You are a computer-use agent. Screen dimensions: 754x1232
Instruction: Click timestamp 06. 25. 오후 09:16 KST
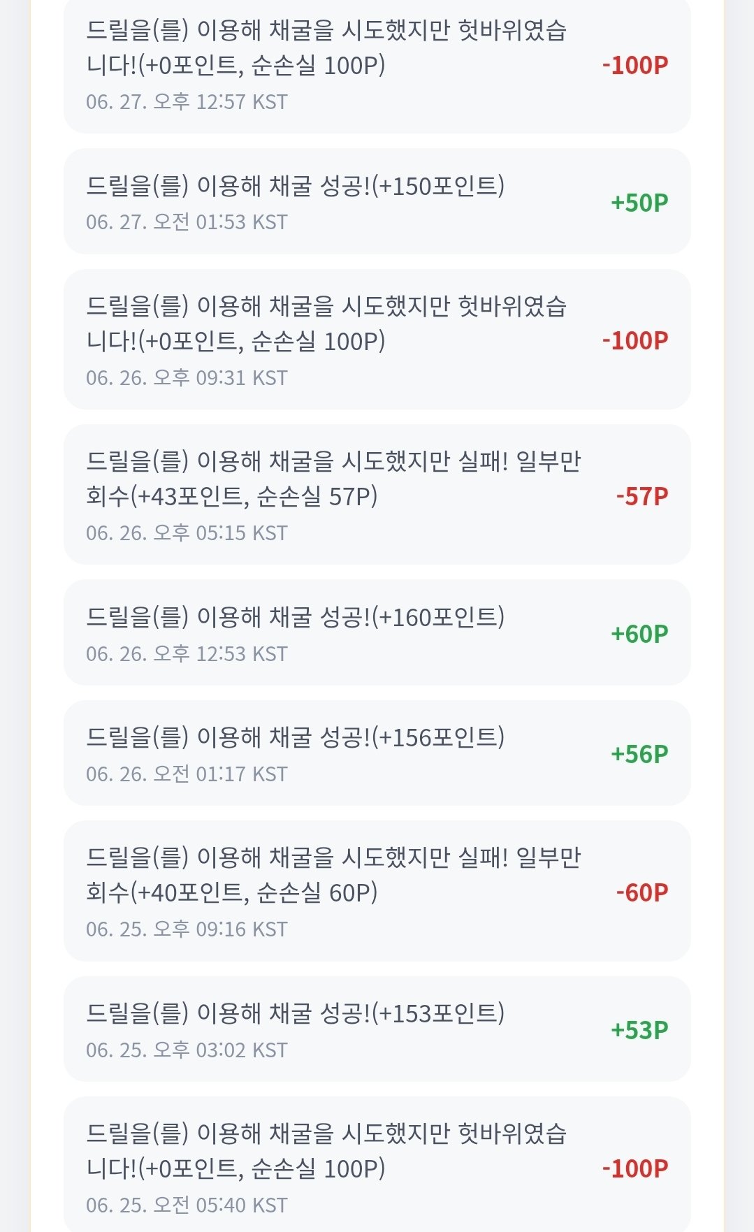click(x=187, y=929)
